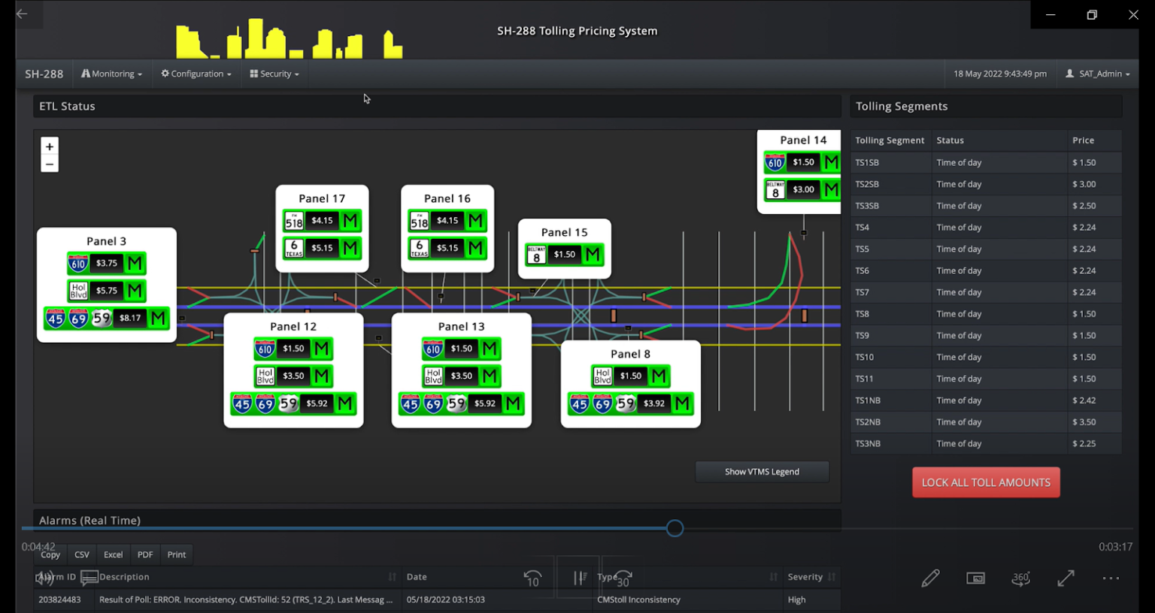This screenshot has height=613, width=1155.
Task: Skip back 10 seconds in the video
Action: point(532,578)
